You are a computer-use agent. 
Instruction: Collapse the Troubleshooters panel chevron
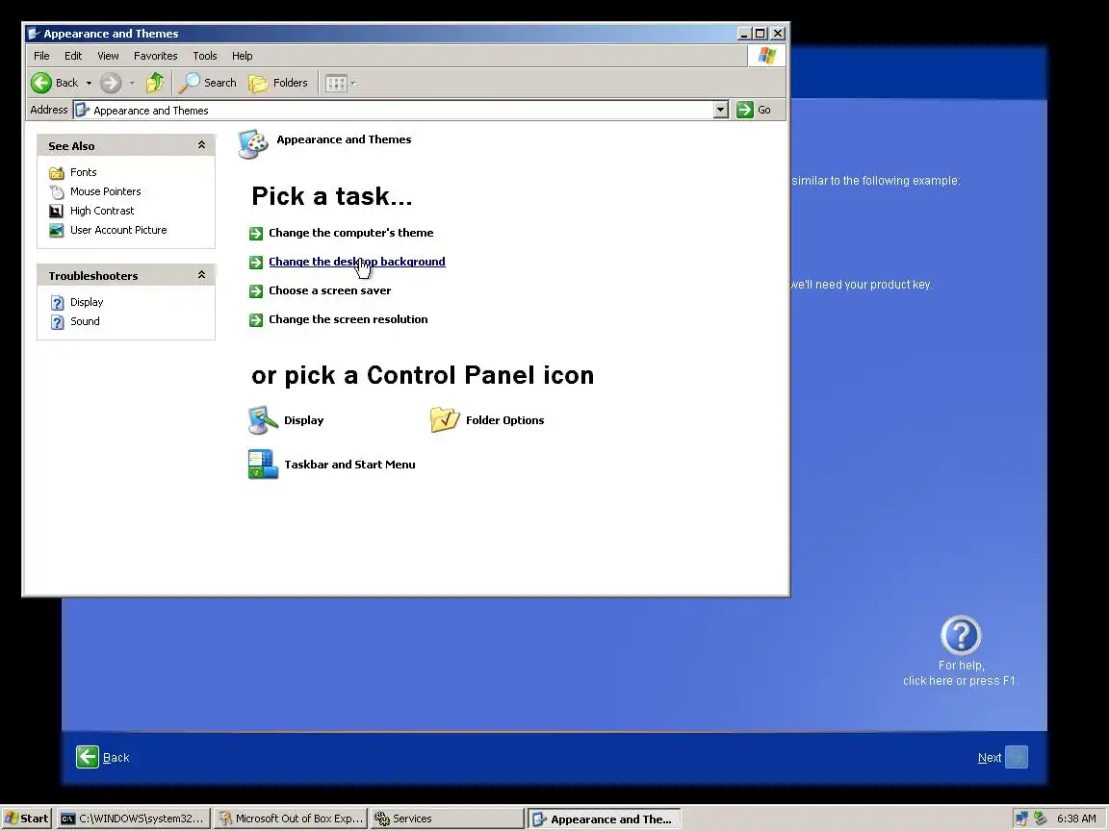tap(201, 275)
